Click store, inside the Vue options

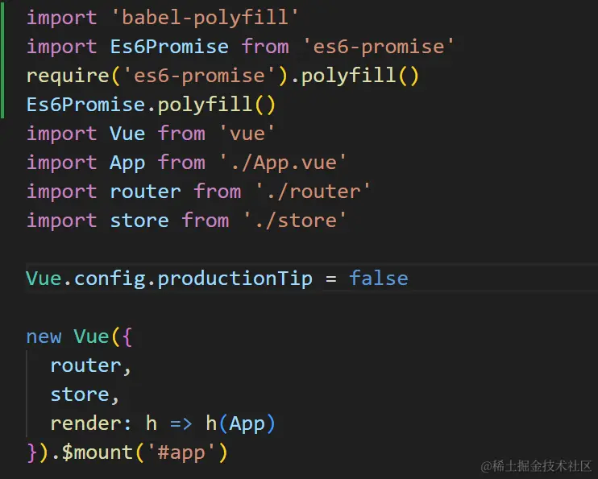click(85, 394)
